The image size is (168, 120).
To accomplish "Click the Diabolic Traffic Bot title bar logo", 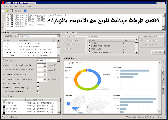I will point(3,3).
